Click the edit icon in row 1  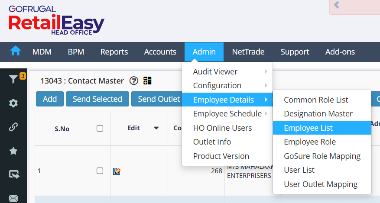coord(116,171)
